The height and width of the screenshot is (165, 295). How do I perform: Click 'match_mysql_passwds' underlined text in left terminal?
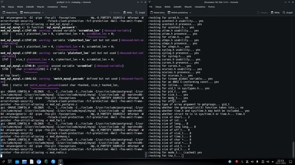44,85
